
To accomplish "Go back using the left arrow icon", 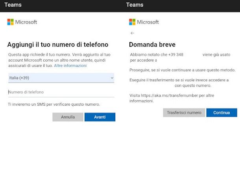I will tap(132, 33).
